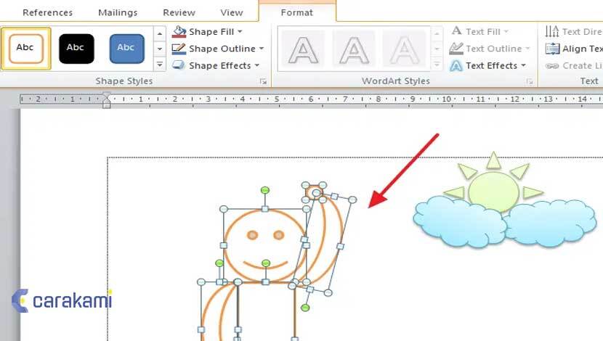This screenshot has width=603, height=341.
Task: Open the WordArt Styles dialog launcher
Action: (x=530, y=81)
